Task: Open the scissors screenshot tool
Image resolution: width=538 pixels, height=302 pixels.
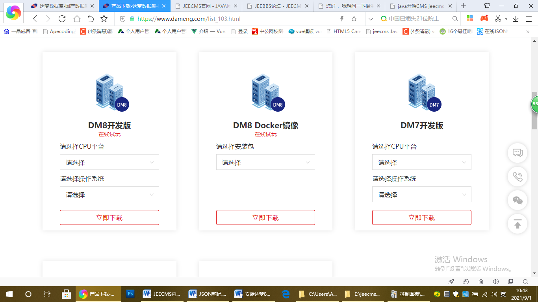Action: point(498,19)
